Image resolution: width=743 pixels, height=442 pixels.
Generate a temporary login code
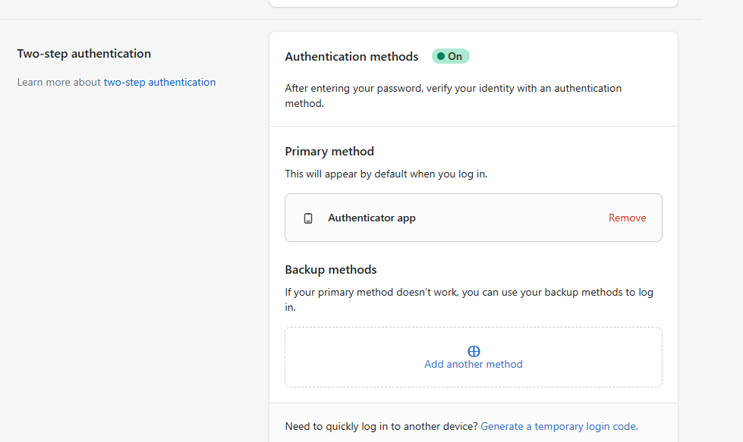(559, 426)
